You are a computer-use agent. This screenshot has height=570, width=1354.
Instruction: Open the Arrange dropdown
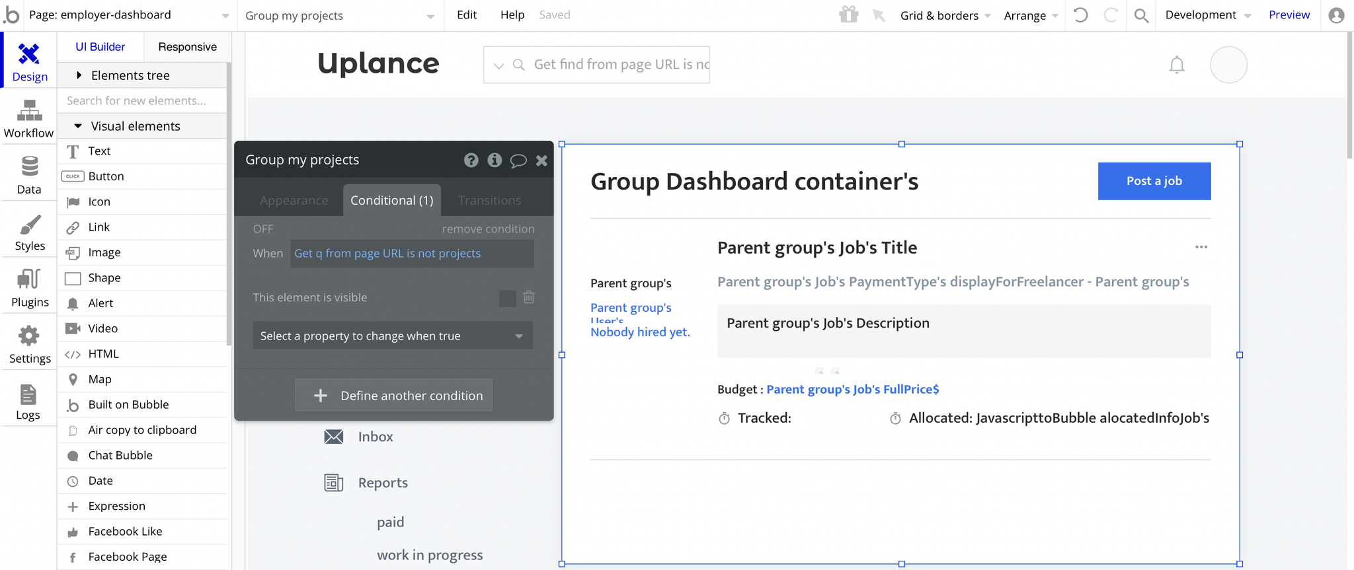tap(1031, 15)
